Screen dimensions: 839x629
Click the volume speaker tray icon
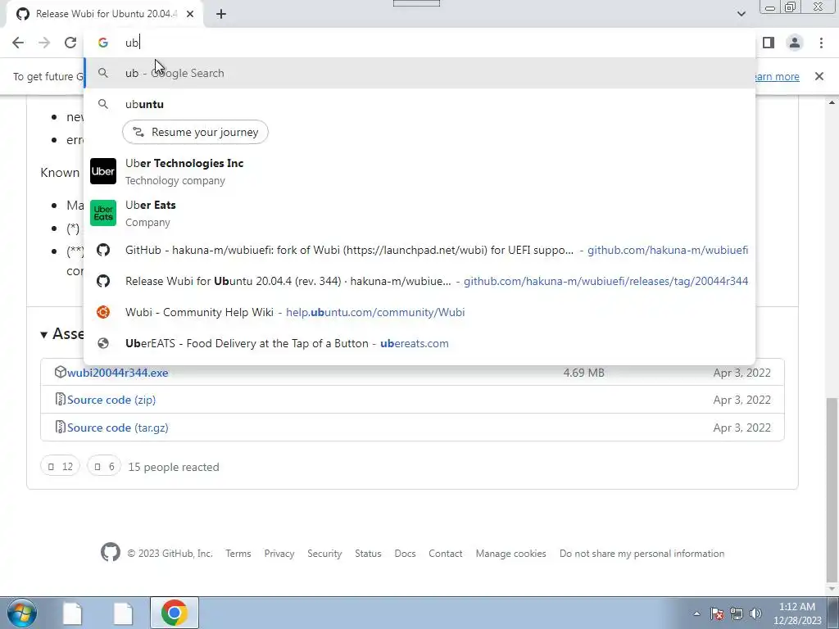pyautogui.click(x=756, y=613)
